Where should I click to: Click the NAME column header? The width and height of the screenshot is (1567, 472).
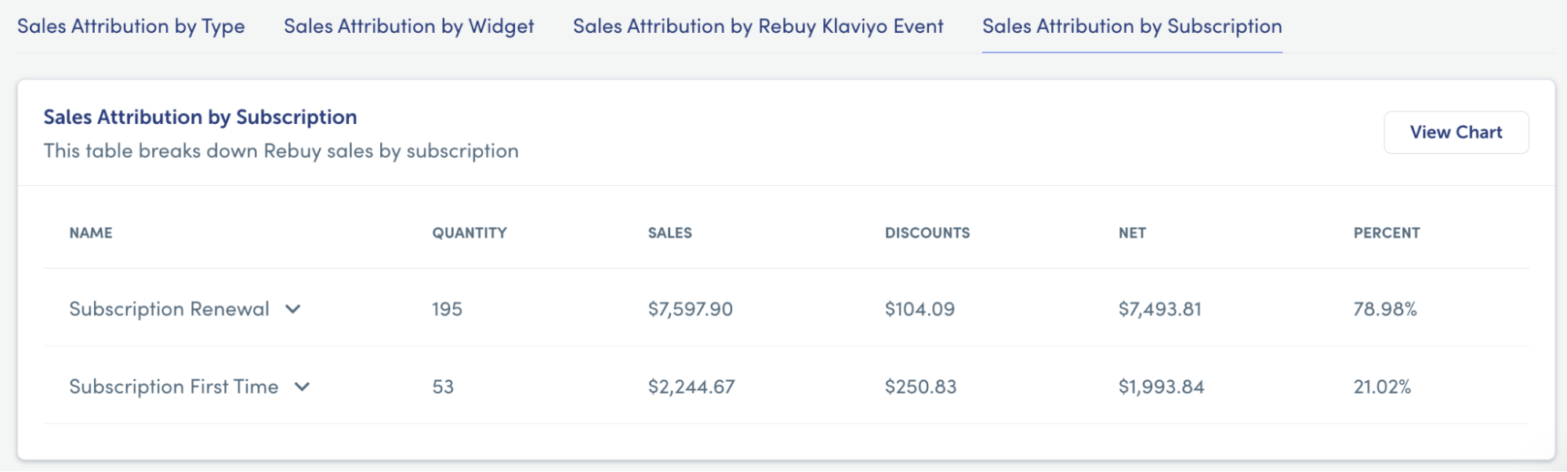click(91, 233)
